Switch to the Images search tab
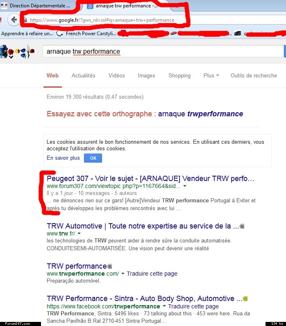This screenshot has height=326, width=286. (146, 75)
